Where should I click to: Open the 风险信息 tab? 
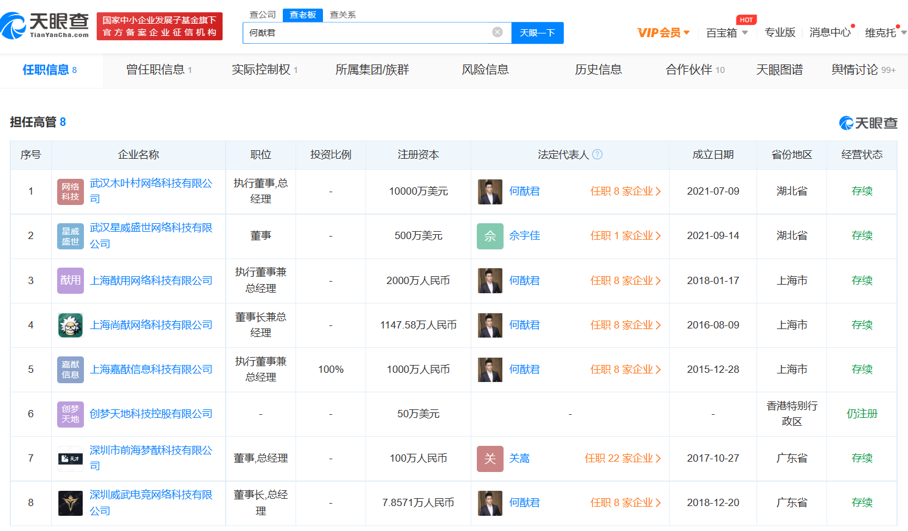click(x=485, y=70)
